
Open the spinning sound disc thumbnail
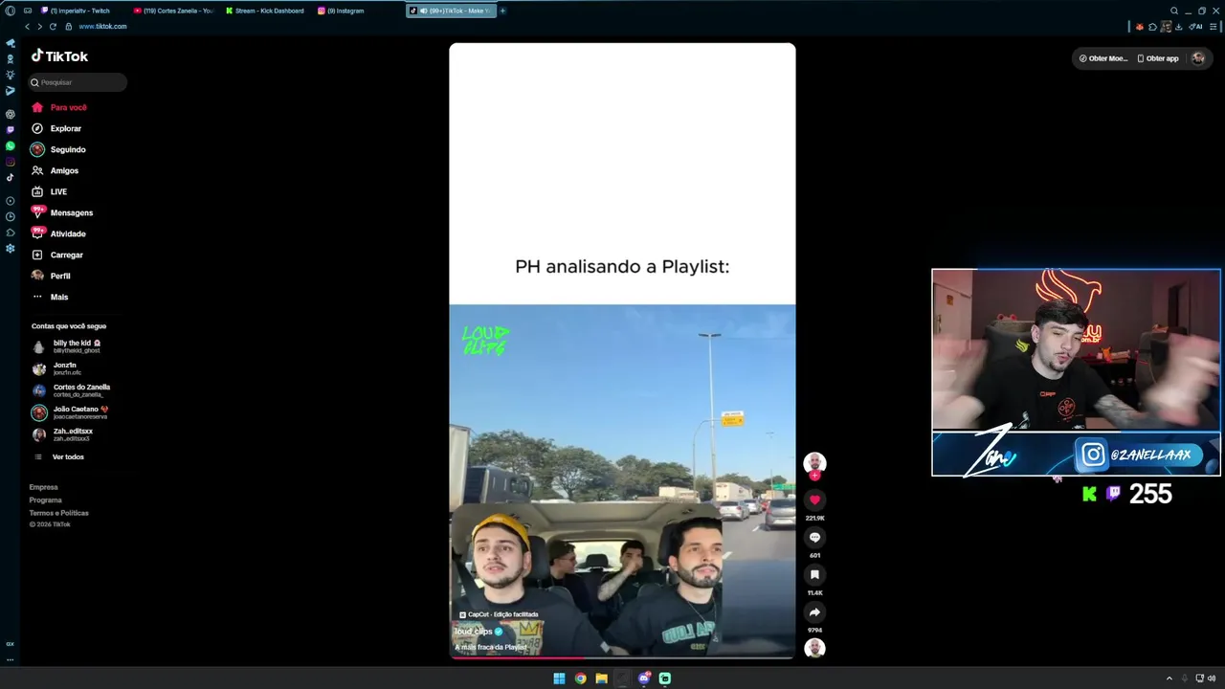[814, 648]
